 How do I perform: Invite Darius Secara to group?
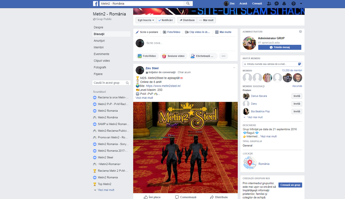tap(297, 96)
